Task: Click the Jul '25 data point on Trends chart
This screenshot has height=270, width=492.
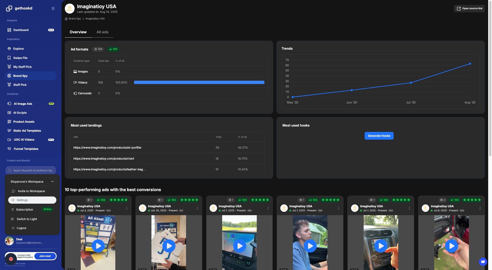Action: point(411,83)
